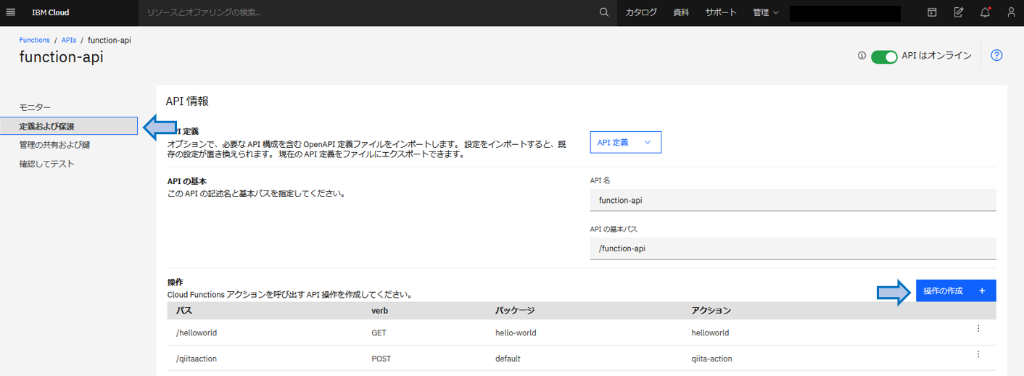The width and height of the screenshot is (1024, 376).
Task: Click the function-api page title
Action: pyautogui.click(x=62, y=57)
